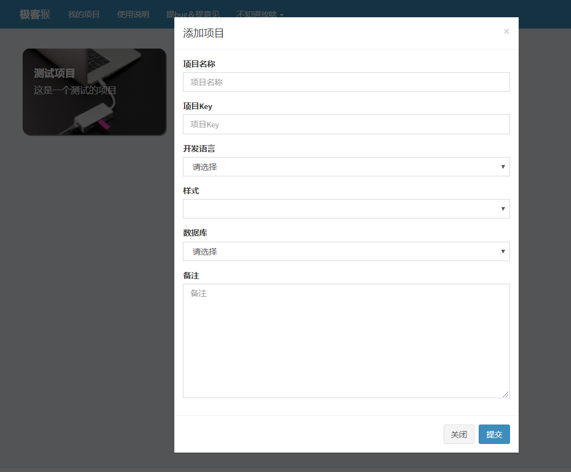Click the 极客猴 brand logo
The image size is (571, 472).
point(35,14)
